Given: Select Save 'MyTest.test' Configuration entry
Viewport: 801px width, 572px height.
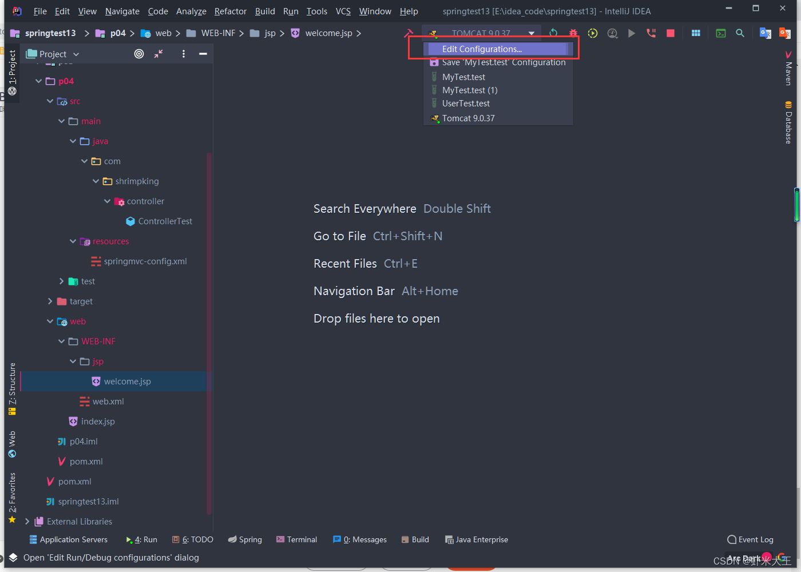Looking at the screenshot, I should tap(498, 62).
